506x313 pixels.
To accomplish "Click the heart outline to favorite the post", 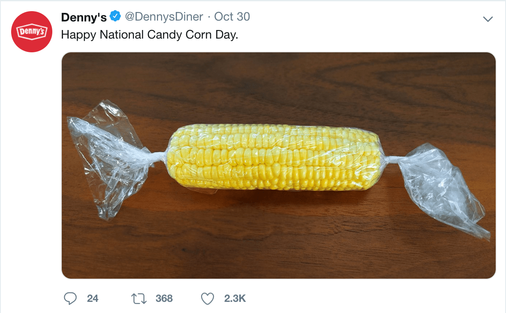I will pos(207,298).
